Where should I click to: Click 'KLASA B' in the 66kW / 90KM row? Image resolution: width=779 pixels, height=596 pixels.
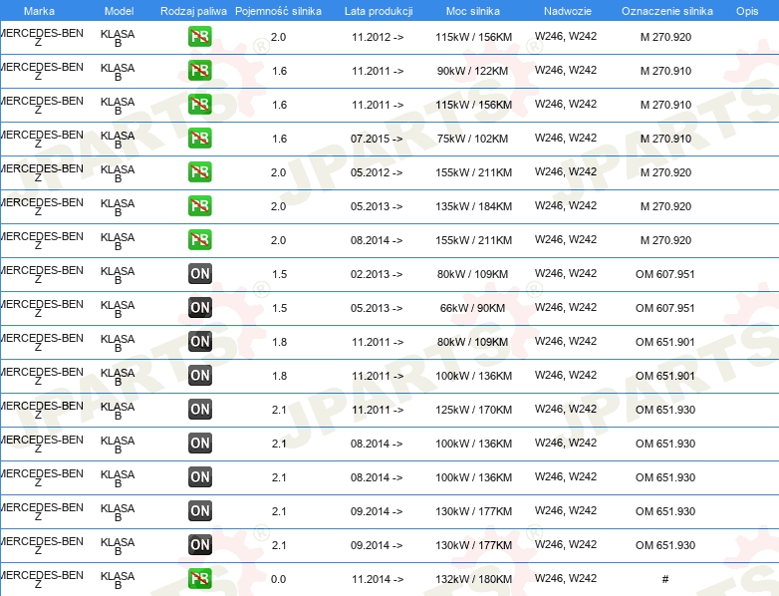pos(118,309)
